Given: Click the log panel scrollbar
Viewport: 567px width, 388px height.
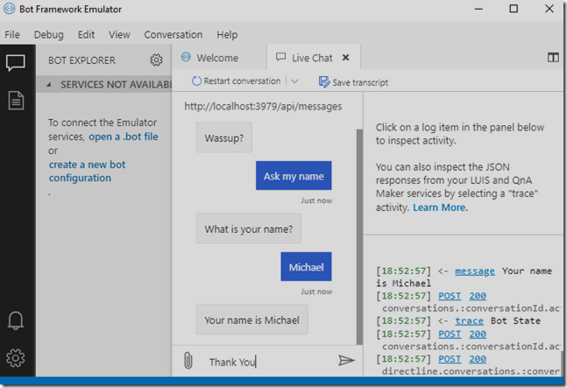Looking at the screenshot, I should pos(562,363).
